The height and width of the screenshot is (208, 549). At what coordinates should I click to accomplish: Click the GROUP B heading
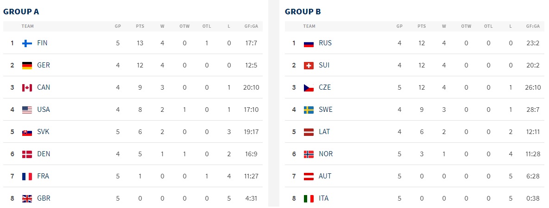304,12
